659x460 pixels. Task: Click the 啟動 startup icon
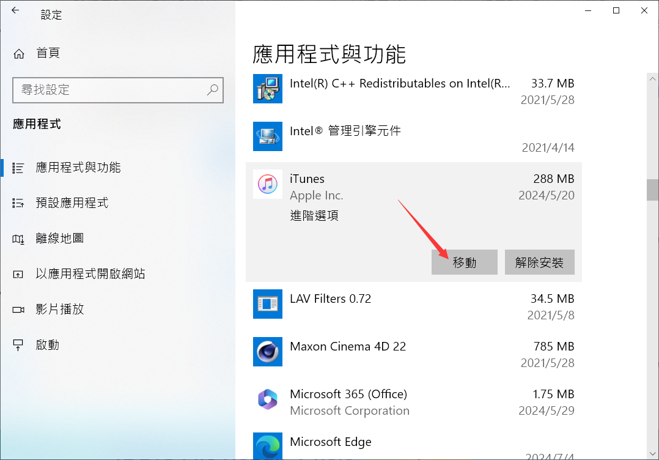tap(18, 345)
